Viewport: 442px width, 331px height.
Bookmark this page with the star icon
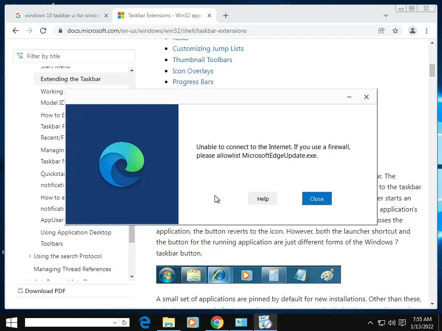(395, 31)
